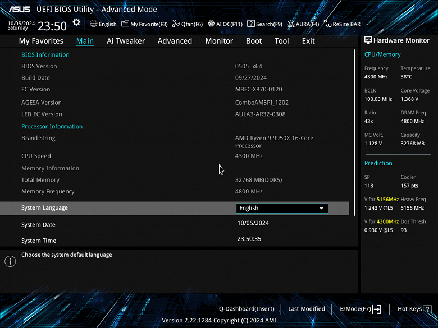The height and width of the screenshot is (328, 438).
Task: Open AURA(F4) lighting icon
Action: pyautogui.click(x=291, y=24)
